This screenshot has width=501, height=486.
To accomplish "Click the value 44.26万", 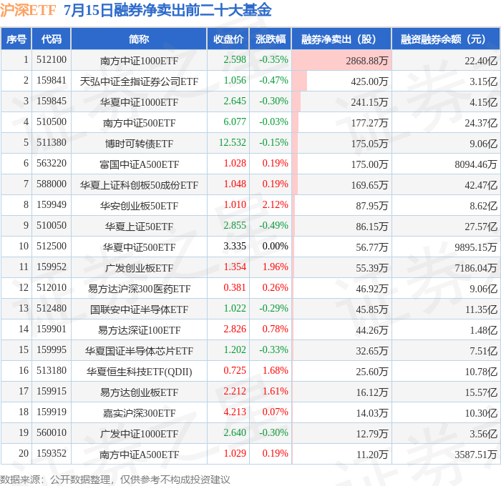I will [x=372, y=330].
